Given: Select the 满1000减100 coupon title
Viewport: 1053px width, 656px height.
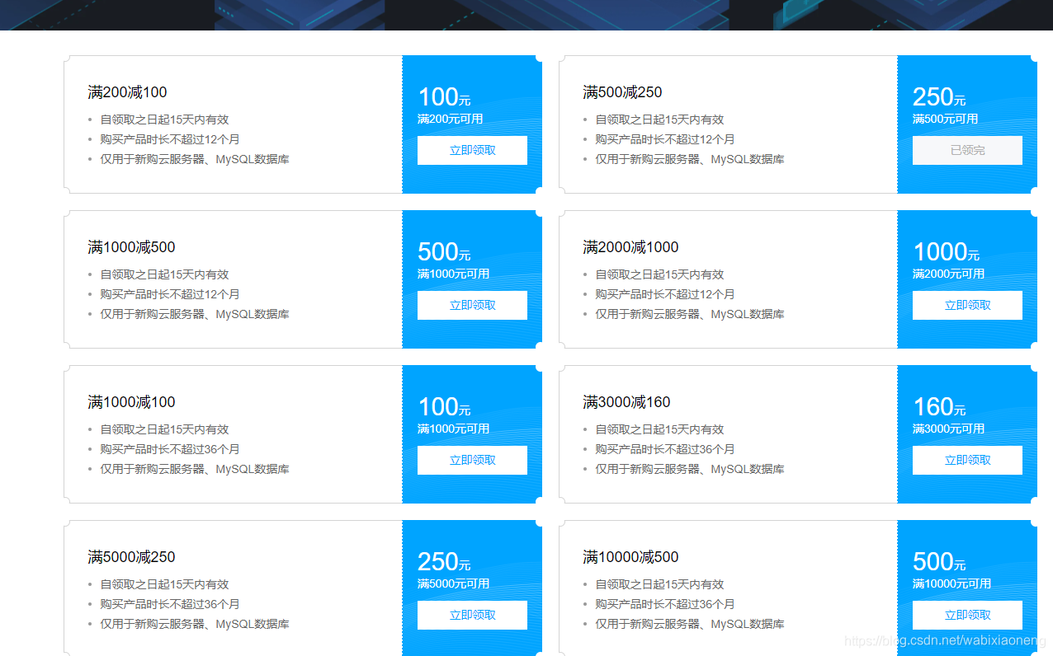Looking at the screenshot, I should (131, 402).
